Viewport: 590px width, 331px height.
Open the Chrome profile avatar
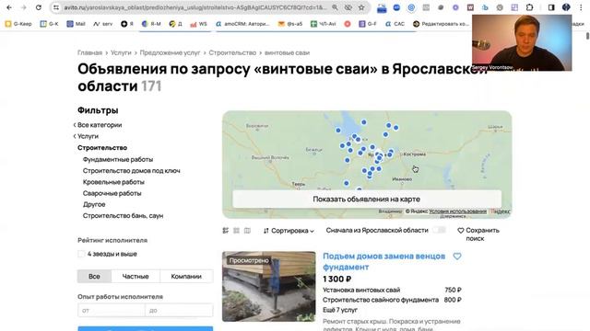tap(566, 7)
